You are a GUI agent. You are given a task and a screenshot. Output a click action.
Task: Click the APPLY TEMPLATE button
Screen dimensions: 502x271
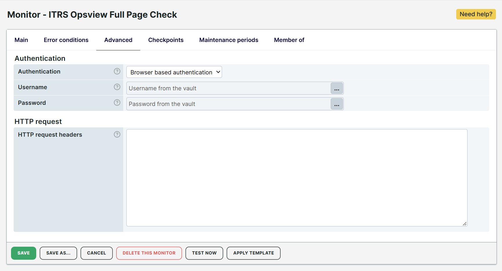[x=254, y=253]
